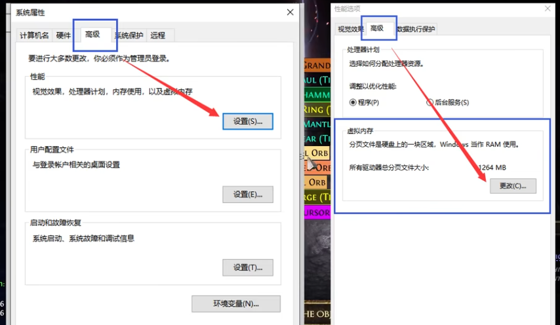
Task: Select 高级 tab in 性能选项 dialog
Action: [x=377, y=28]
